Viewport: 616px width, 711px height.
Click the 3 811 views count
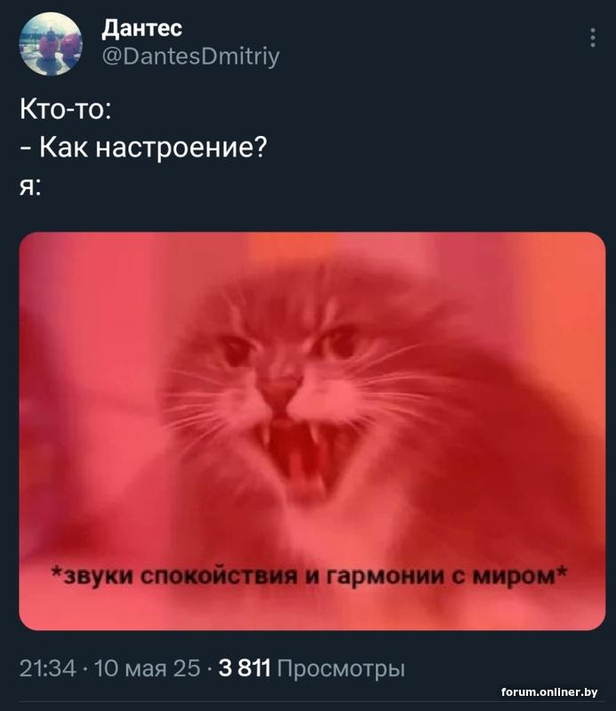click(x=244, y=668)
